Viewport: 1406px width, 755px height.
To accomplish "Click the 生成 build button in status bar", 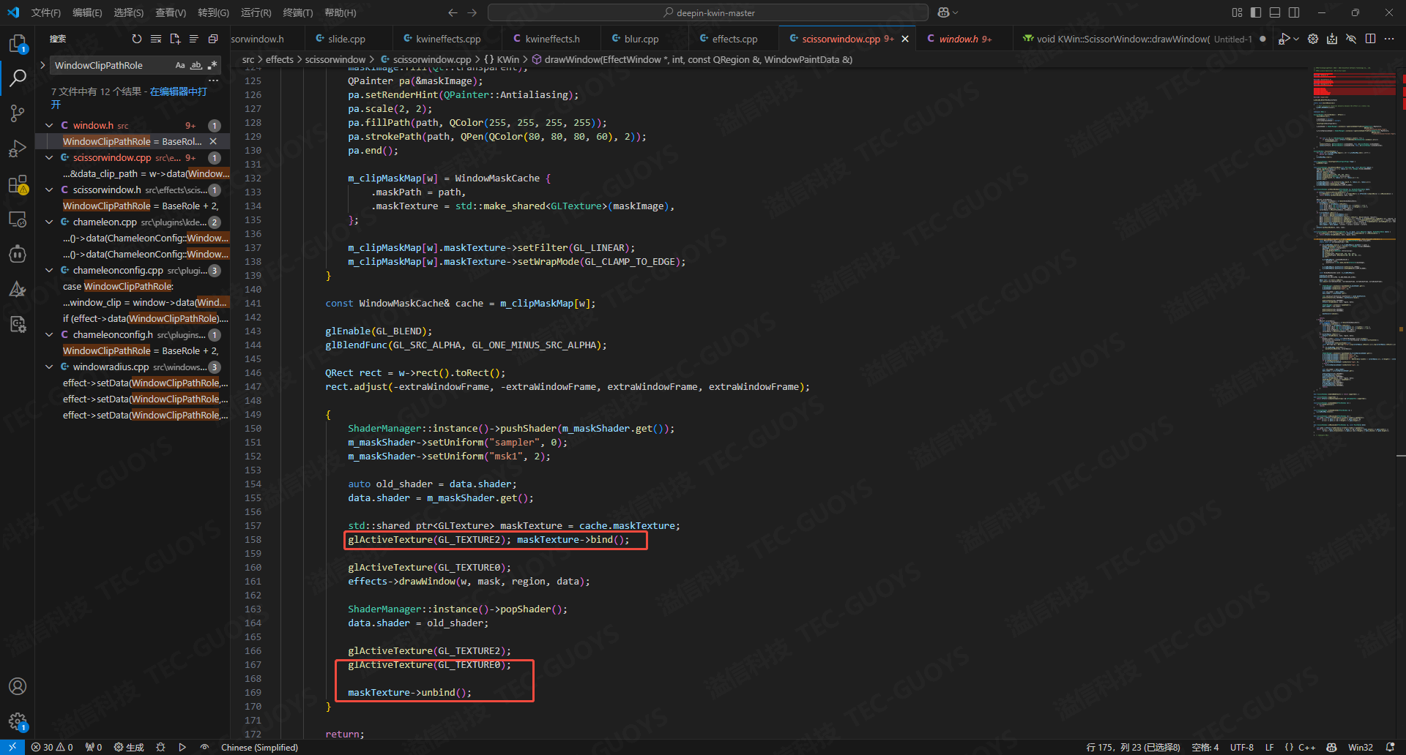I will (x=129, y=747).
